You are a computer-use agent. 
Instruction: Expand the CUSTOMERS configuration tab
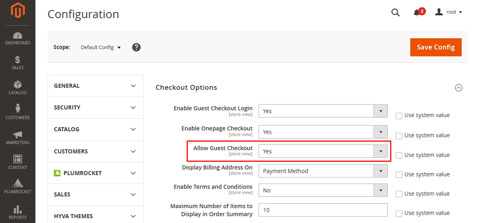[x=95, y=151]
